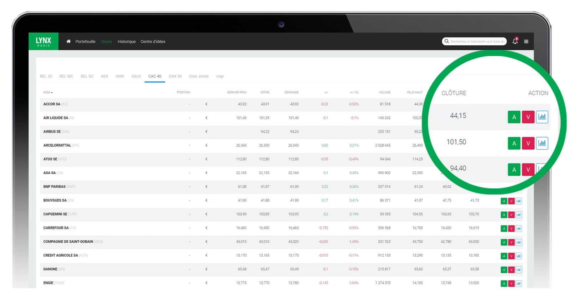Click magnified V button beside 101,50
571x298 pixels.
point(528,143)
